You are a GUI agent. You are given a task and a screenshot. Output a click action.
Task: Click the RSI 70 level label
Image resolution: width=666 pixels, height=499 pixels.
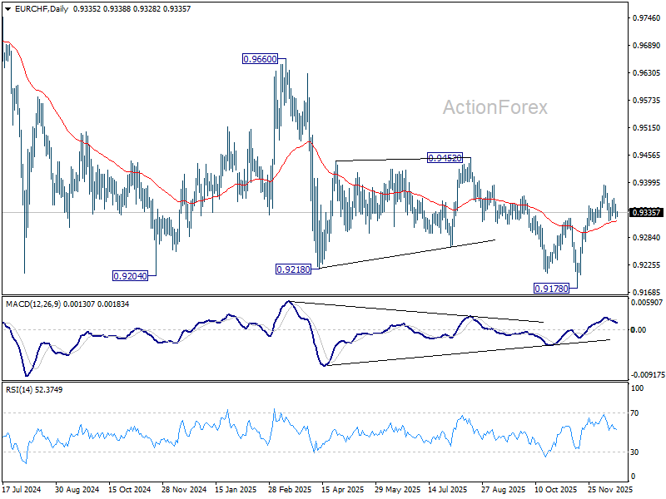(634, 413)
